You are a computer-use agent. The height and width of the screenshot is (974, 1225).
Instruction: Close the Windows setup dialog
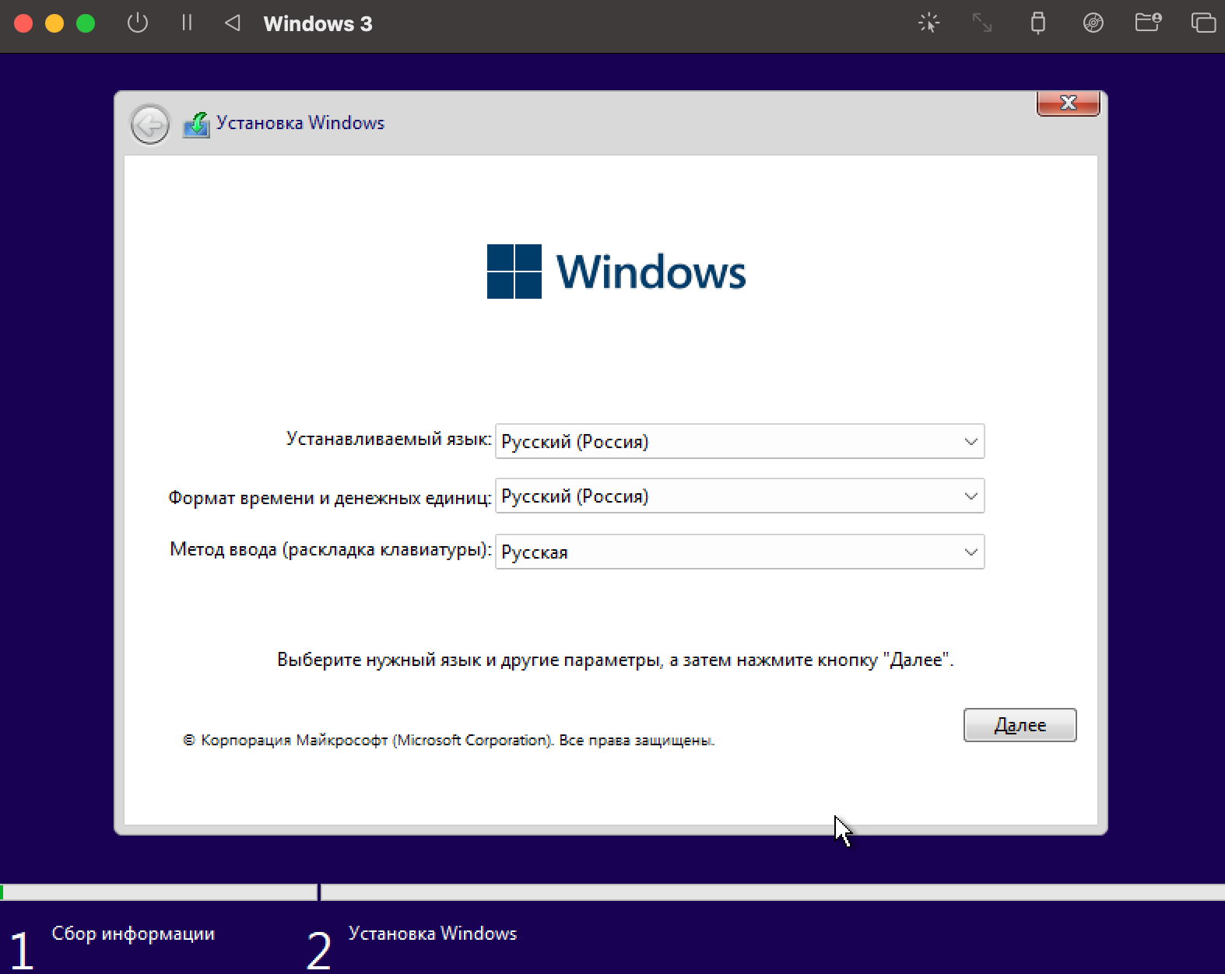click(1068, 103)
